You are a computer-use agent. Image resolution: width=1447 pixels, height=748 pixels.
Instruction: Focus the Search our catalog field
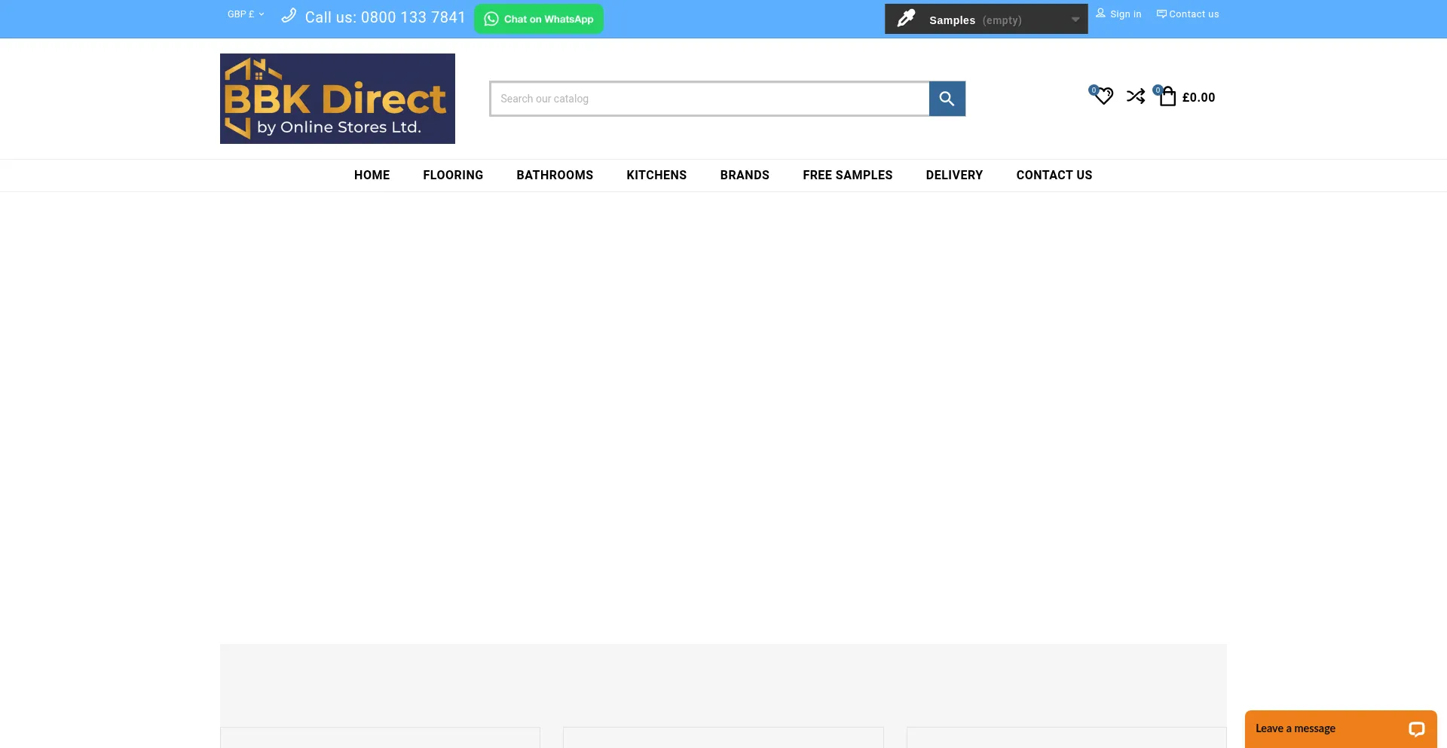708,99
